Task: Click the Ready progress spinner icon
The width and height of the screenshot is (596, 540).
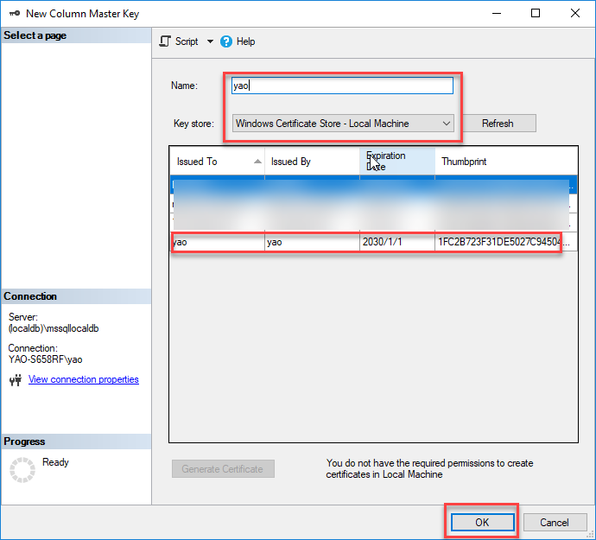Action: [x=22, y=470]
